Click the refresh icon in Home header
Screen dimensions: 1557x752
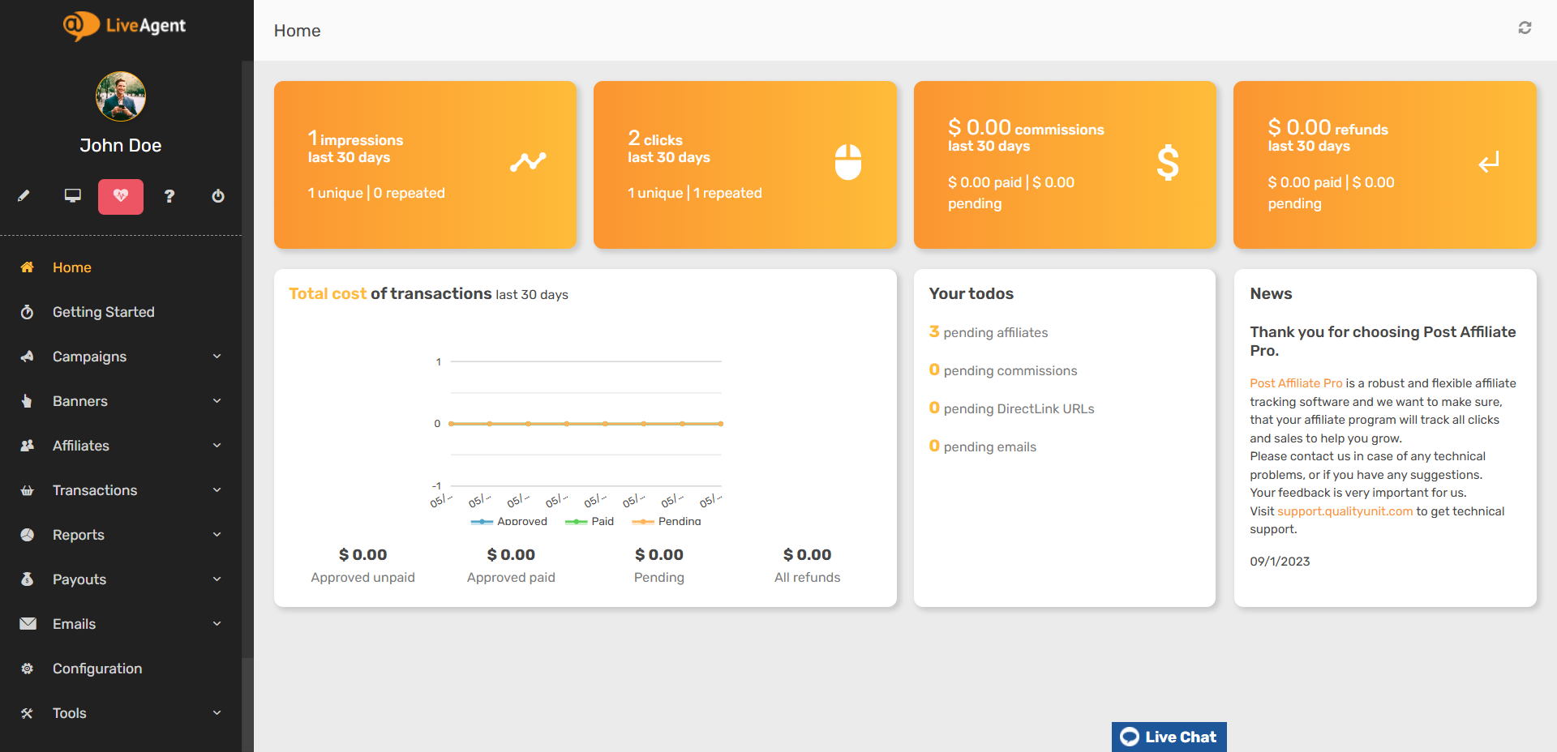(1525, 28)
